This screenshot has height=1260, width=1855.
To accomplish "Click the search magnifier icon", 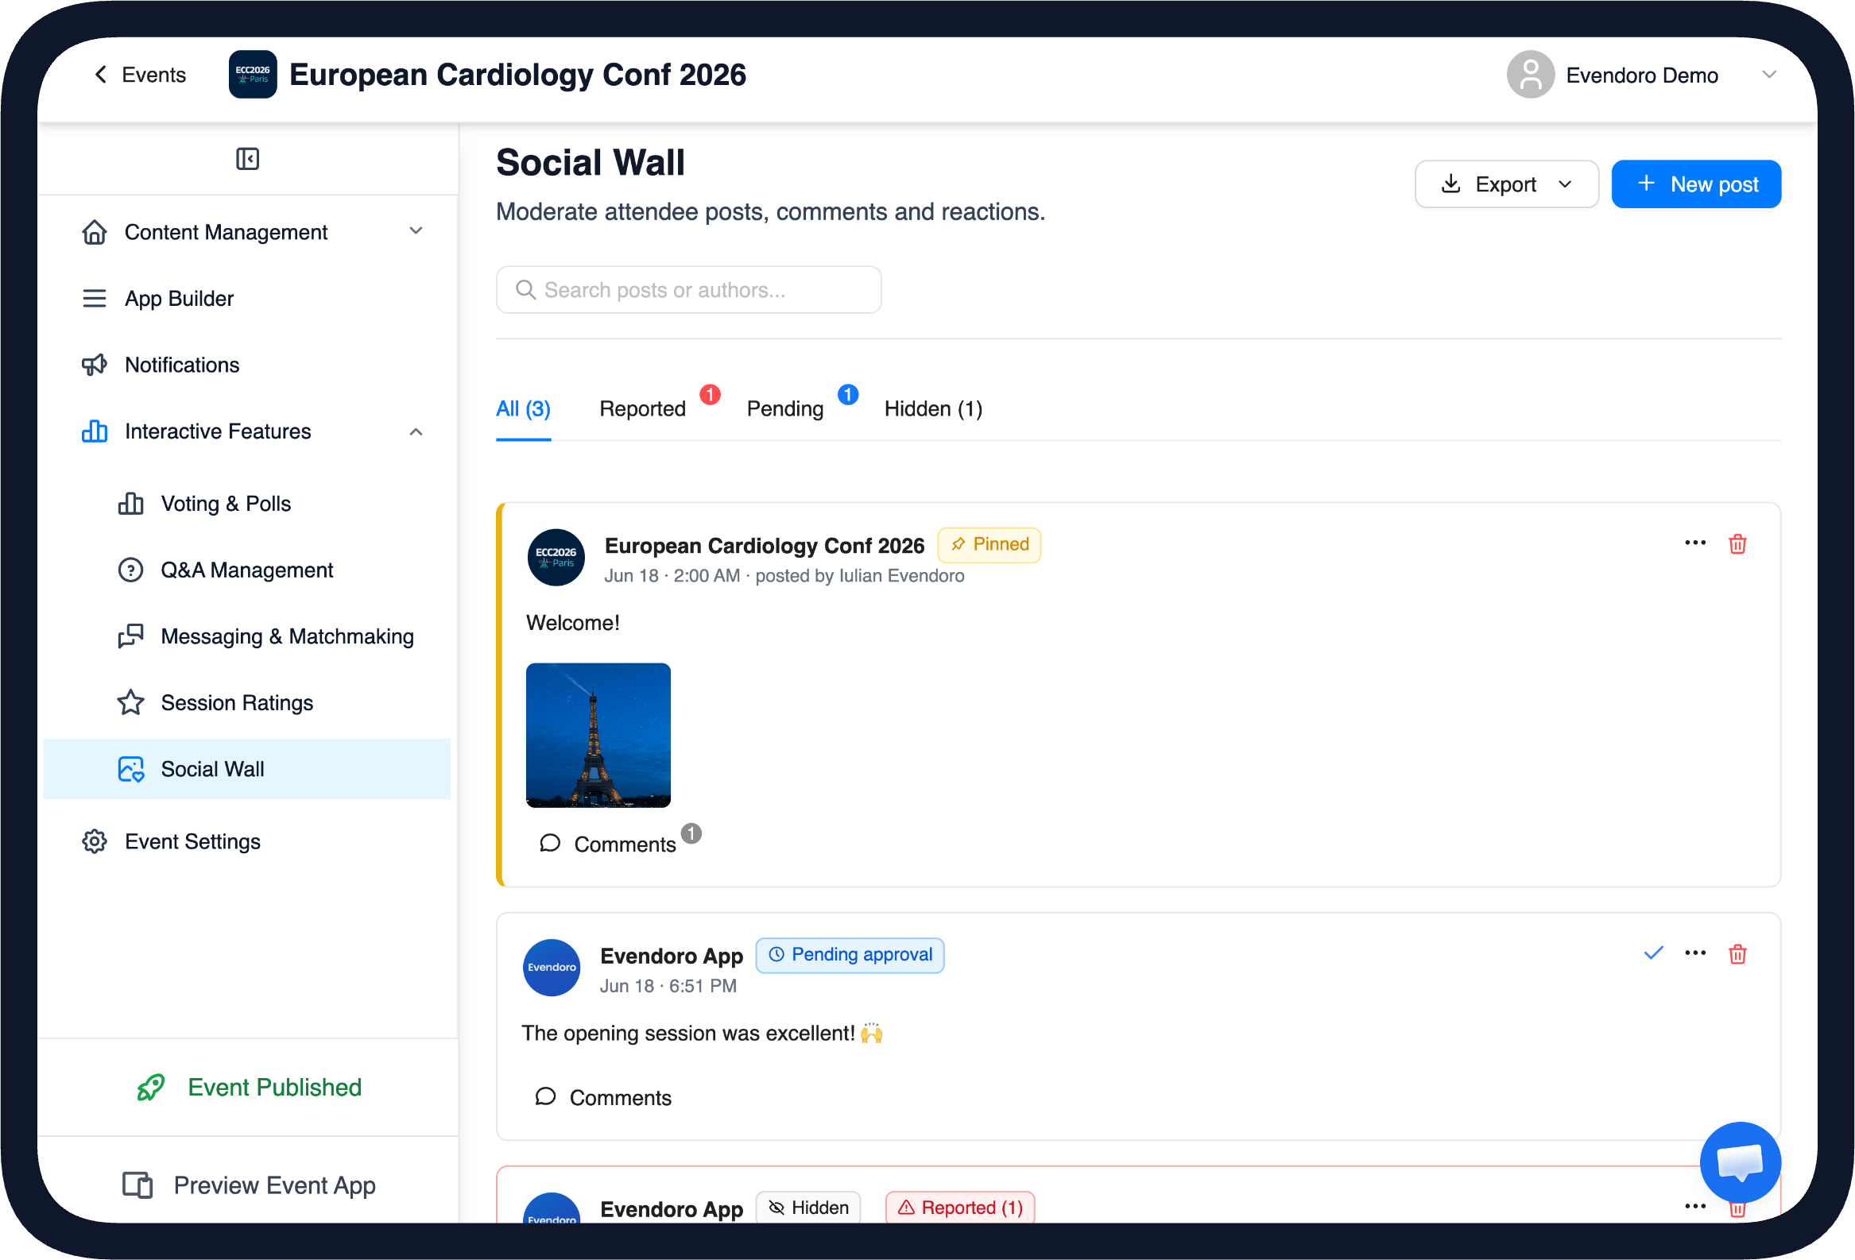I will point(525,290).
